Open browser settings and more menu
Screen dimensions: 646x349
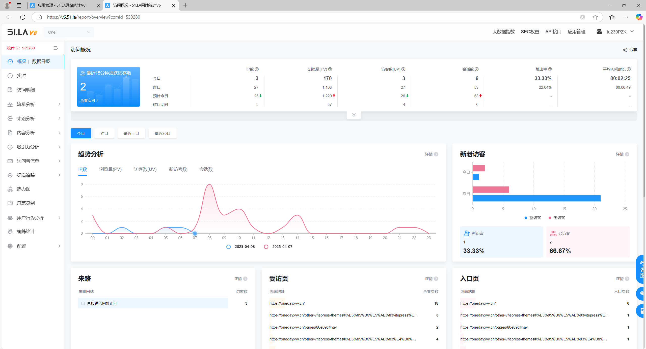pyautogui.click(x=626, y=17)
